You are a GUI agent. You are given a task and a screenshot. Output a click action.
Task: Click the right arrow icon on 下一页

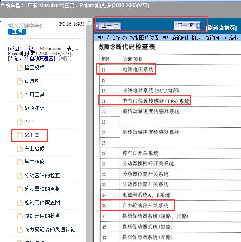[x=198, y=25]
